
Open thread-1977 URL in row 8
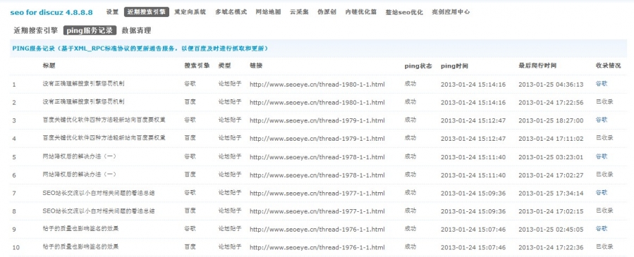pyautogui.click(x=317, y=211)
